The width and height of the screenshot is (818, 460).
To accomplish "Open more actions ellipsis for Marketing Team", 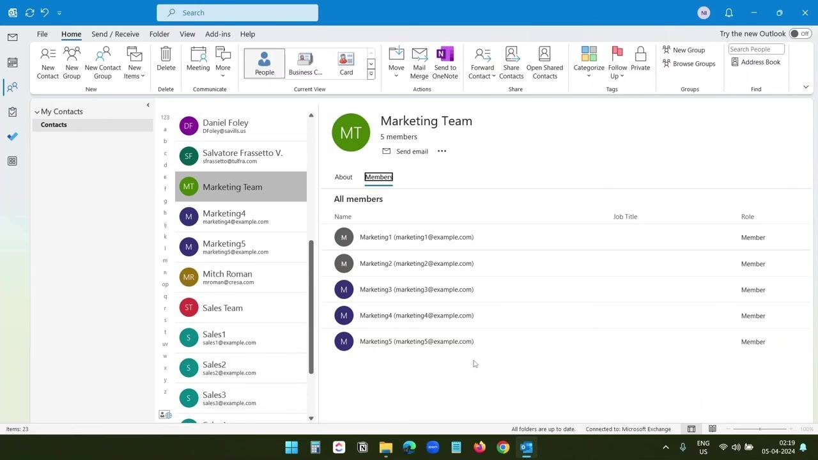I will click(x=442, y=151).
